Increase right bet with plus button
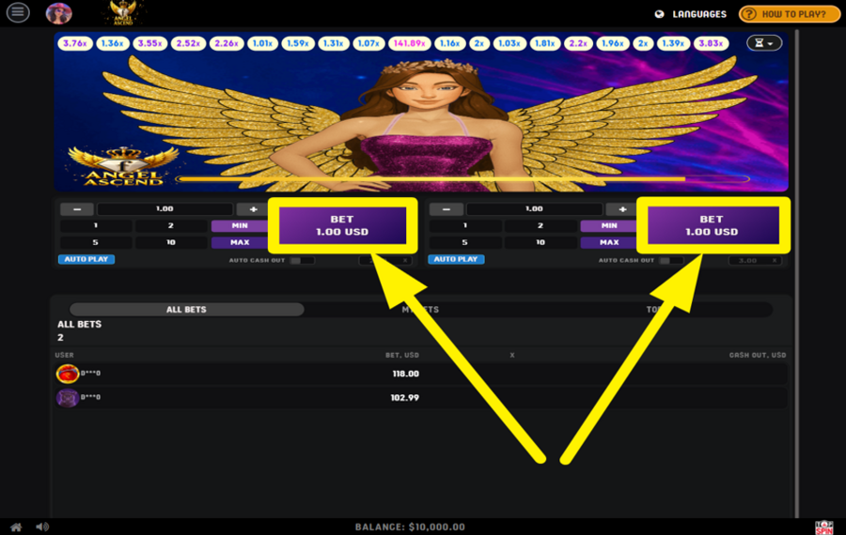This screenshot has height=535, width=846. [621, 209]
